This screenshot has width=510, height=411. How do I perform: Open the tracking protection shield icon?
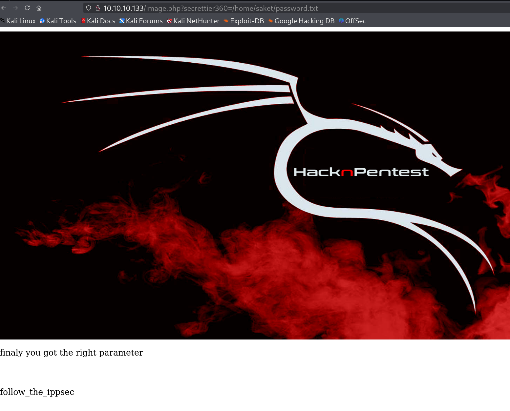89,8
